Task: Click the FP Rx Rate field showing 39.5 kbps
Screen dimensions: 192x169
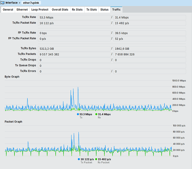Action: tap(150, 33)
